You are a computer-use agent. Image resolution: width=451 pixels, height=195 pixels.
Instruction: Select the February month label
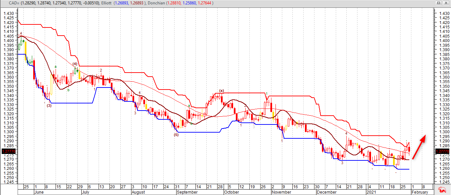420,192
